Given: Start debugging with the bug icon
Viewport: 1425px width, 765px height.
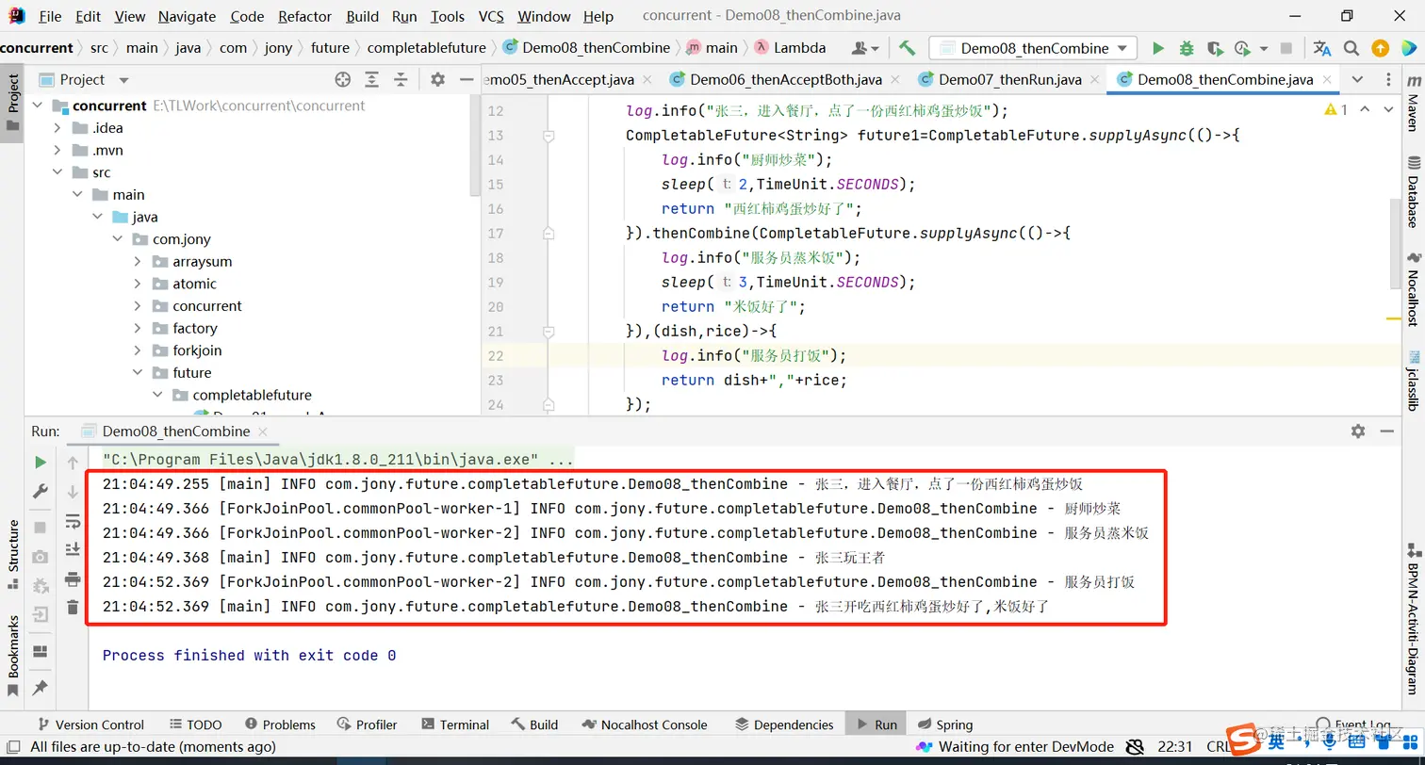Looking at the screenshot, I should pos(1187,48).
